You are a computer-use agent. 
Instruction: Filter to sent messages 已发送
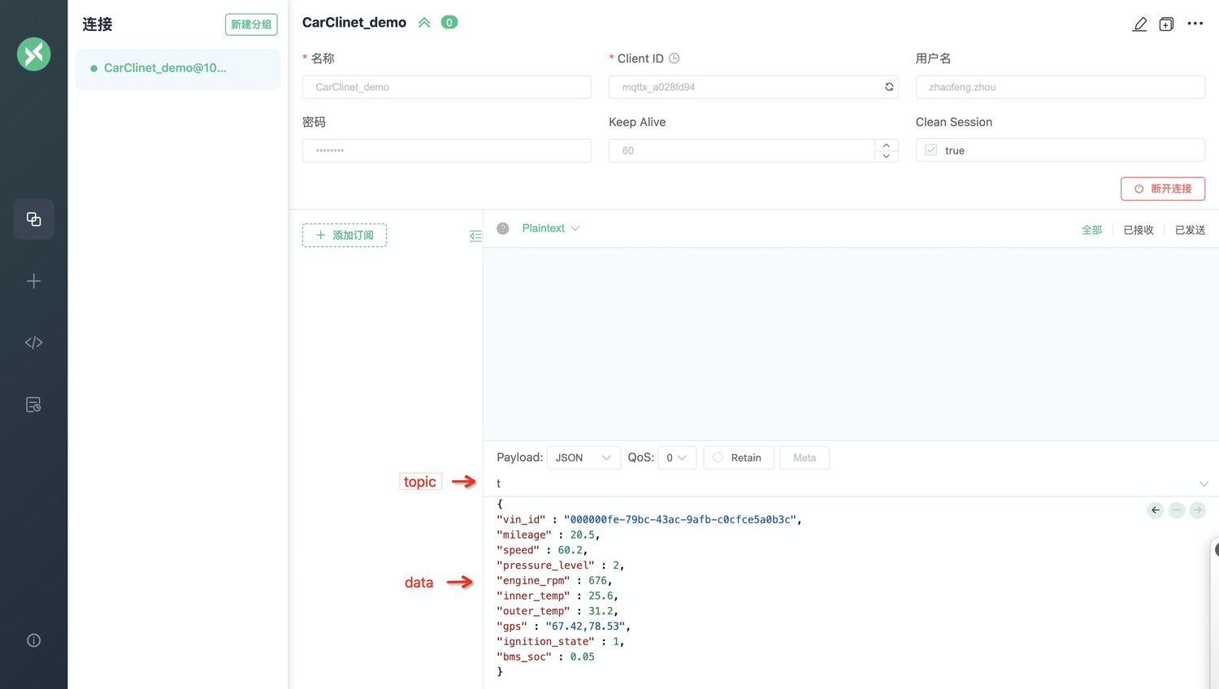tap(1190, 230)
